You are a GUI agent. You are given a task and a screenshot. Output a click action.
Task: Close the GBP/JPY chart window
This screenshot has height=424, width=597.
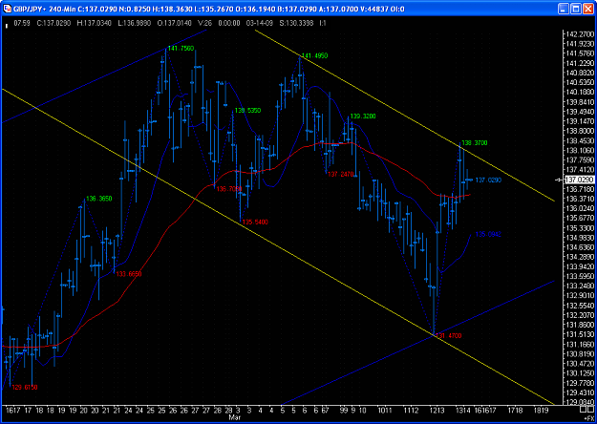click(x=588, y=9)
